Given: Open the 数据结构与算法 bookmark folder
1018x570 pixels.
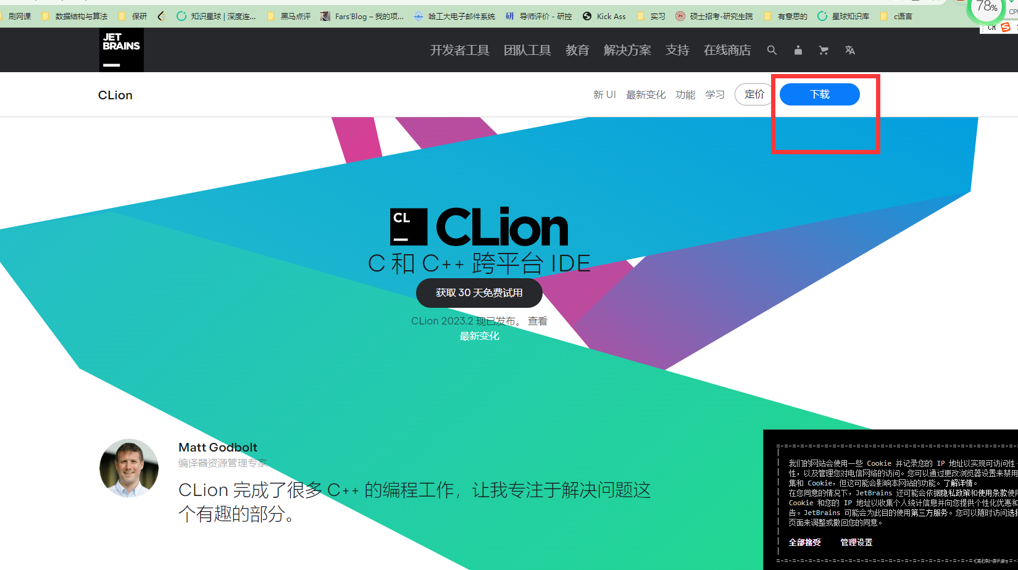Looking at the screenshot, I should click(75, 16).
